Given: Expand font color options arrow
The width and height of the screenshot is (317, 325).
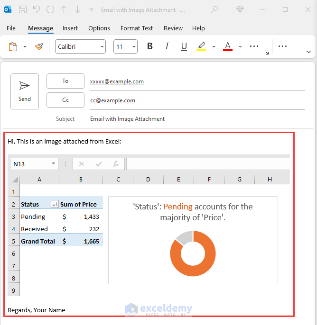Looking at the screenshot, I should [240, 46].
